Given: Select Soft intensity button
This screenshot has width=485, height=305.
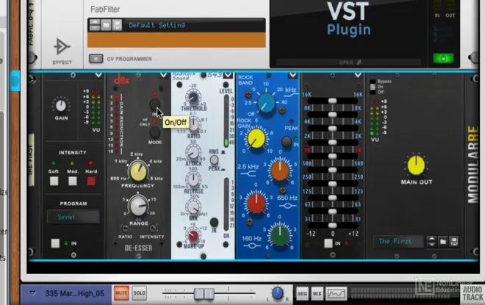Looking at the screenshot, I should point(54,181).
